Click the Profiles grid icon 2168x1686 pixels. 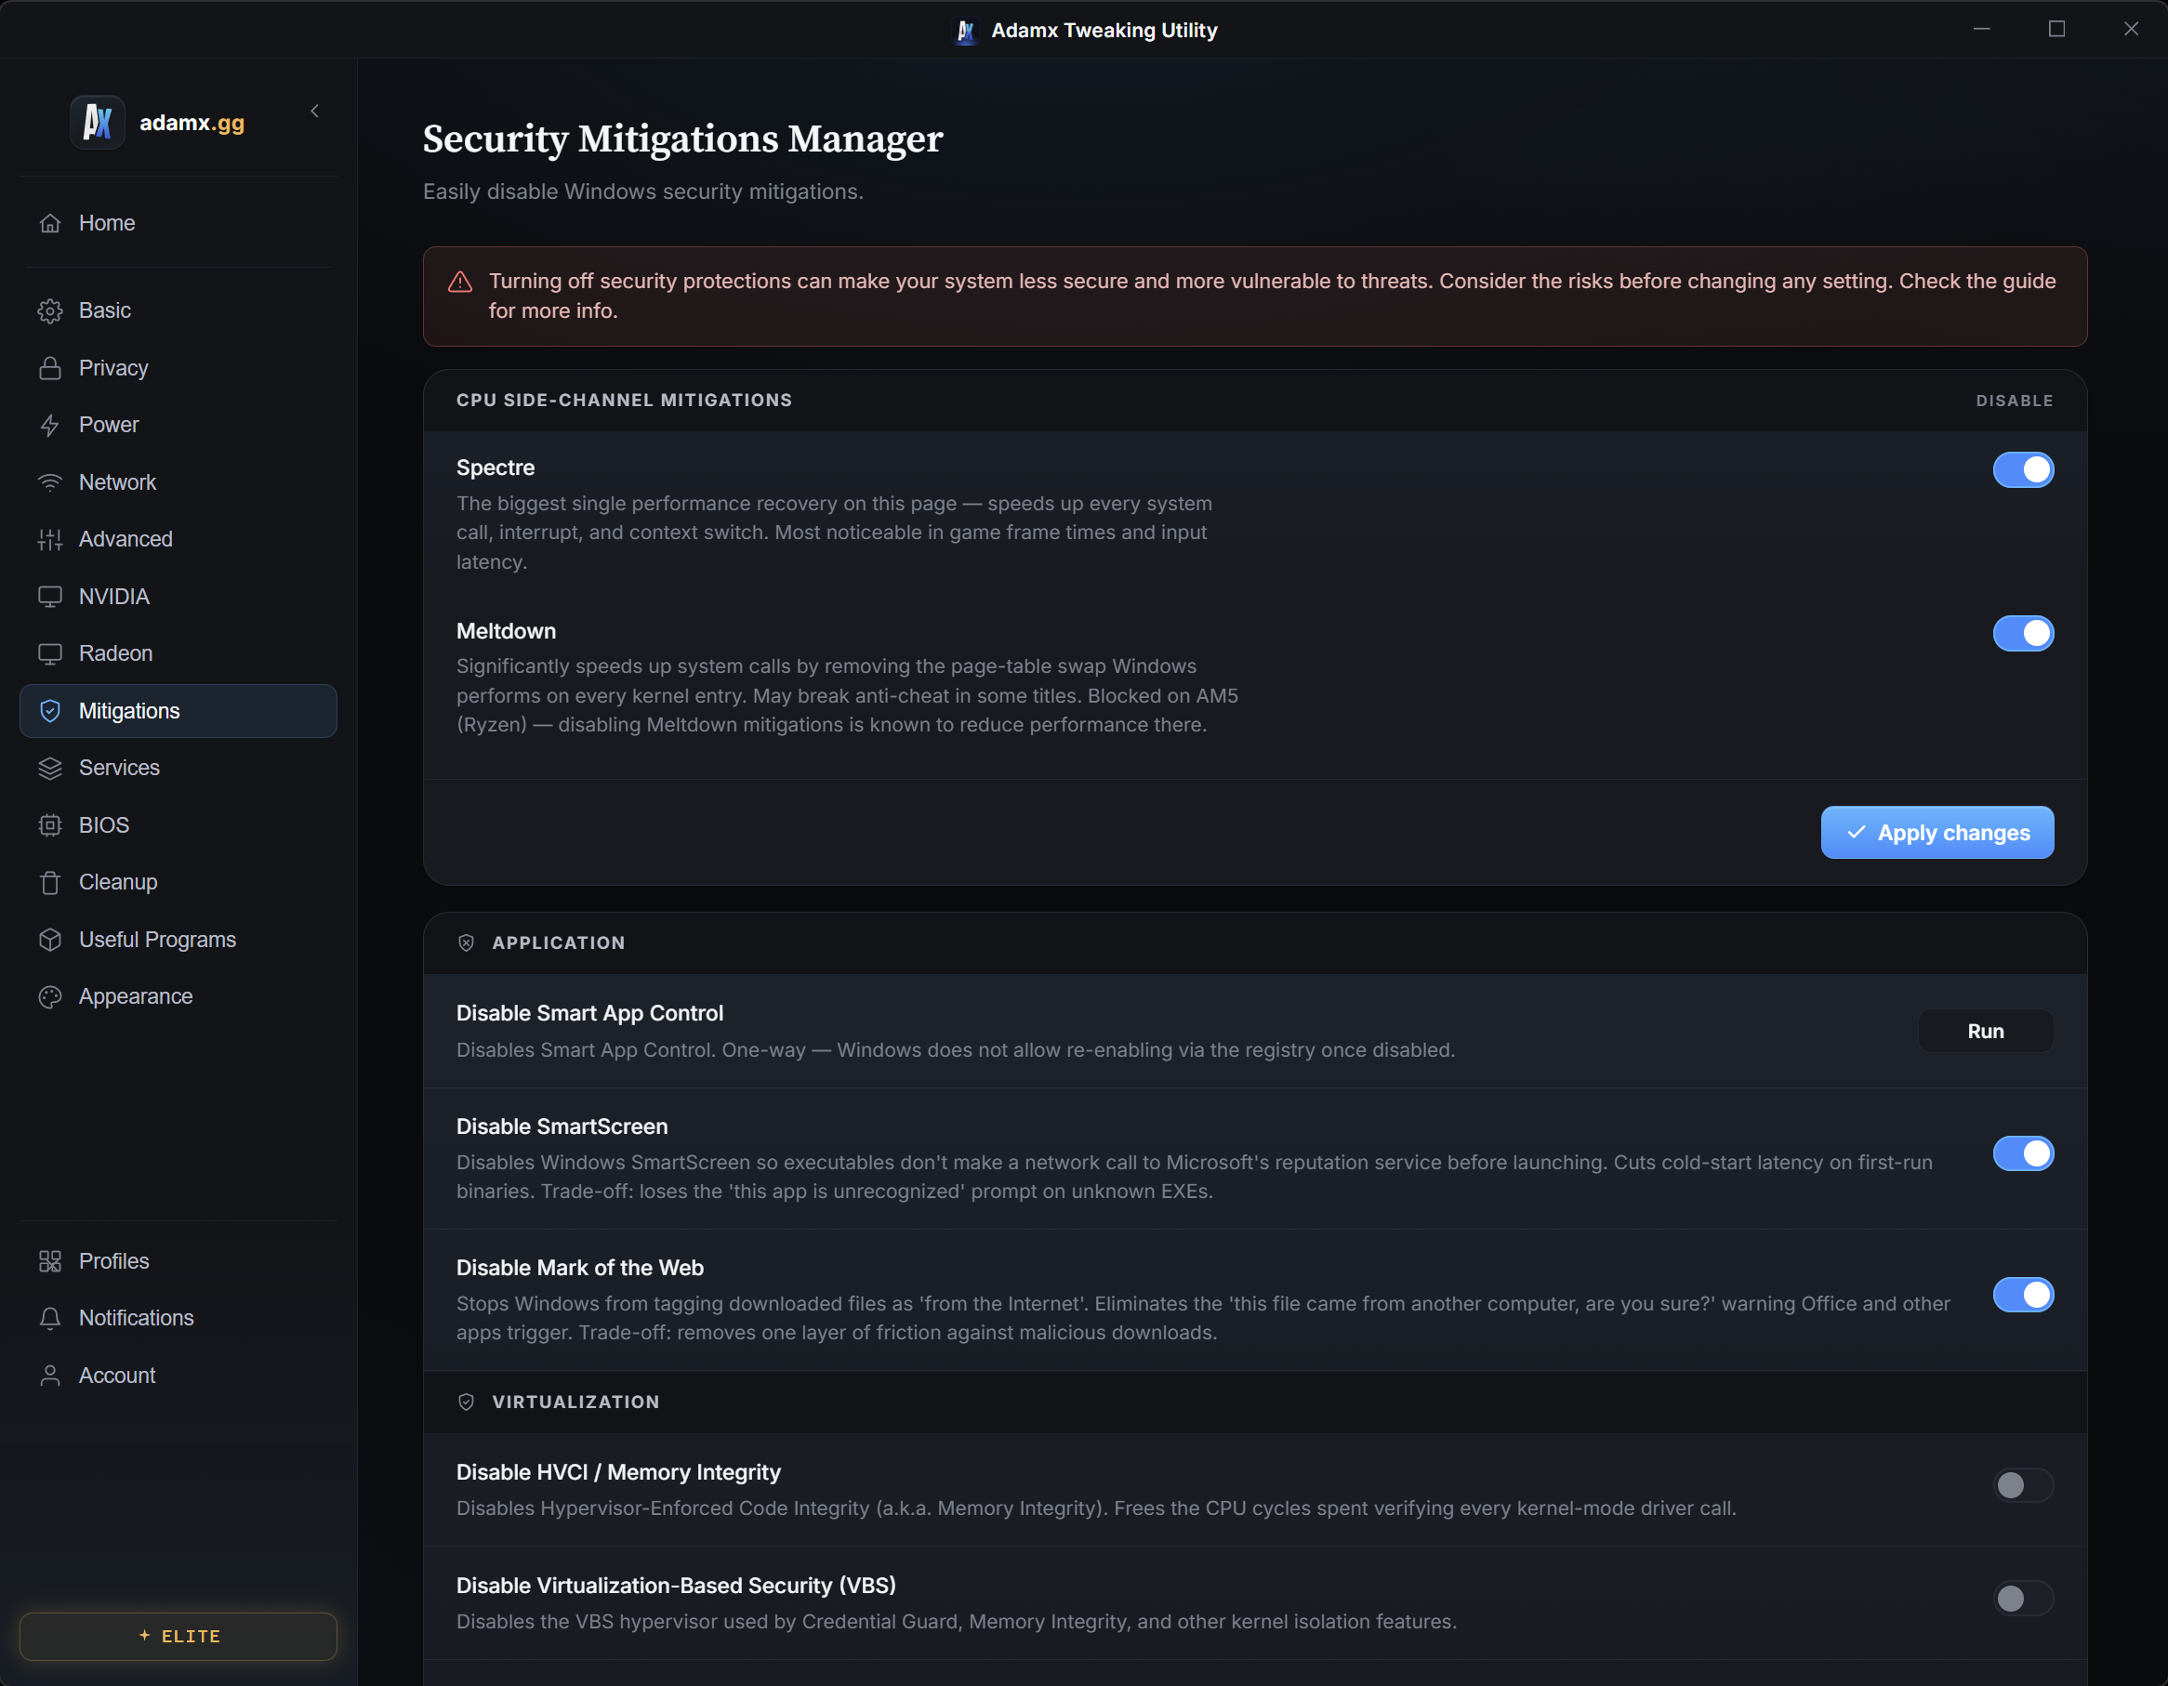tap(49, 1261)
